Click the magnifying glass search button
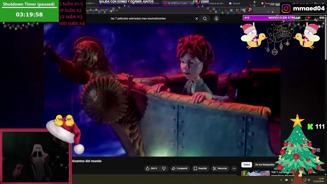327x184 pixels. [x=205, y=18]
